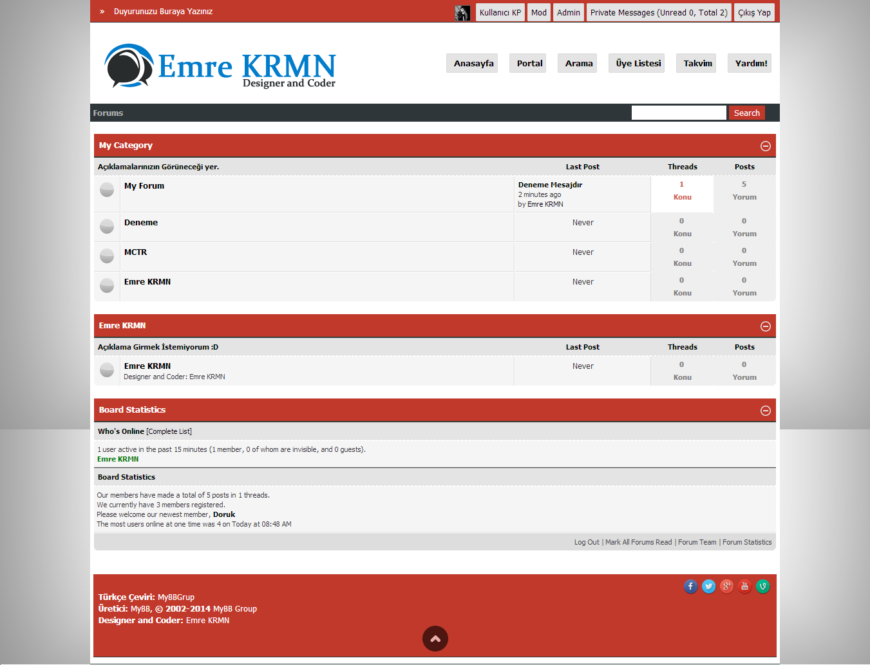Viewport: 870px width, 665px height.
Task: Open the Twitter icon in the footer
Action: pyautogui.click(x=708, y=586)
